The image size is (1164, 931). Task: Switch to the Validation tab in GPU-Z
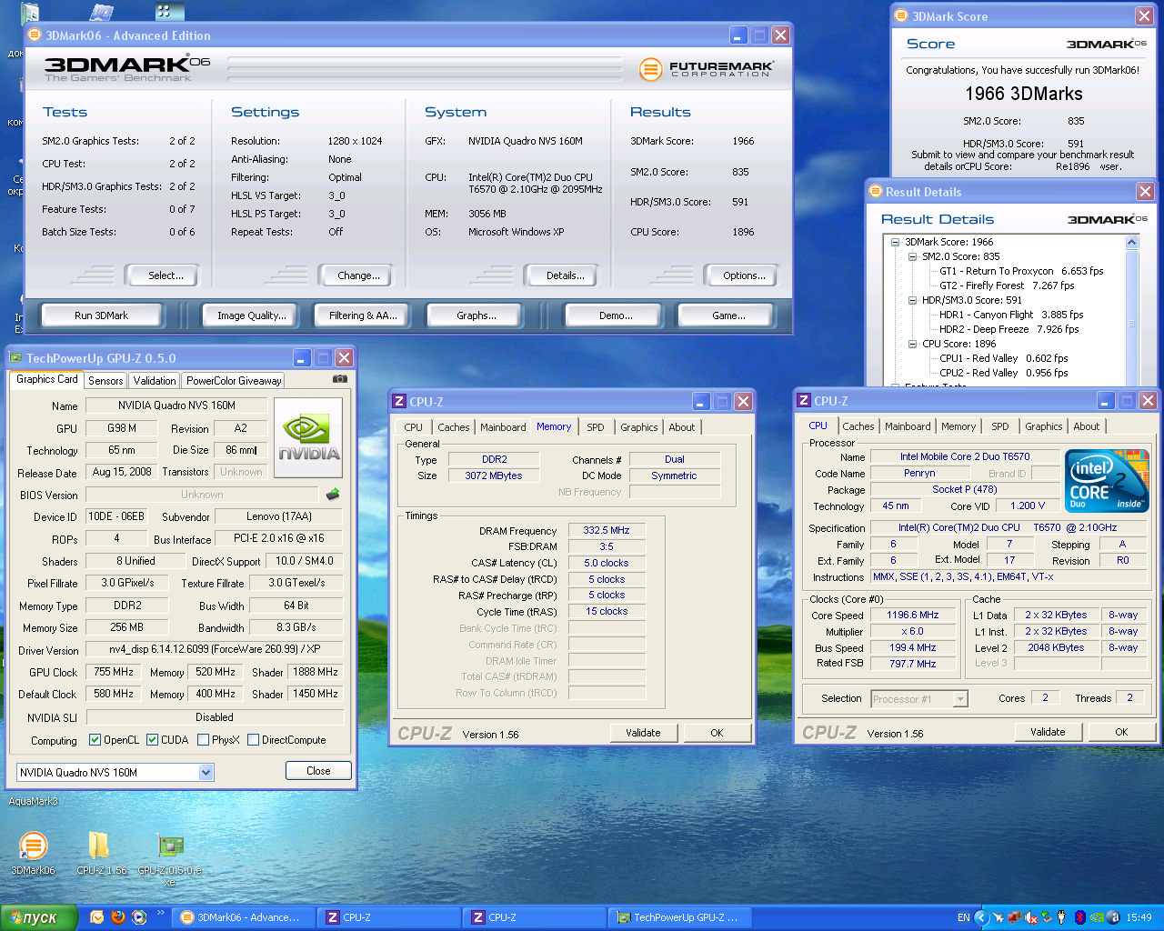(x=155, y=381)
